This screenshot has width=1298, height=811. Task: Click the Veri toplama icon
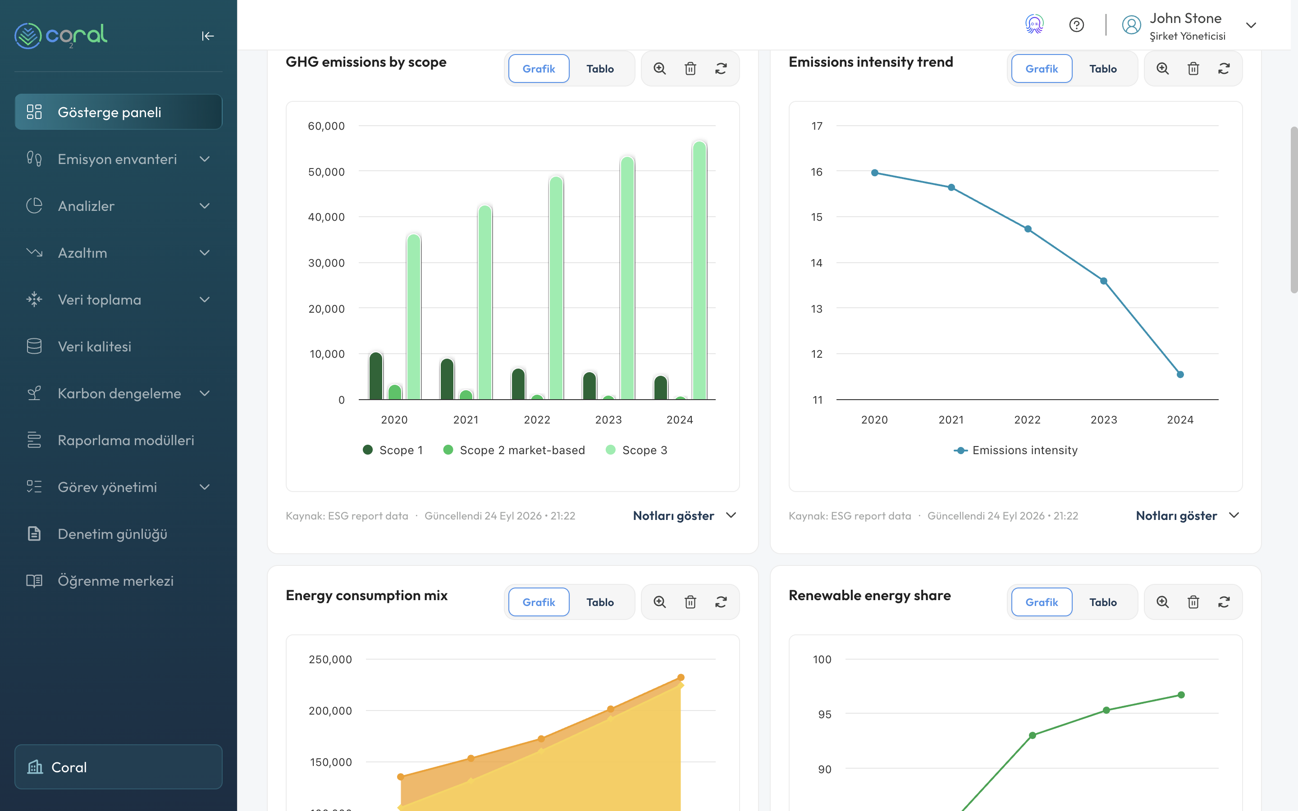(x=34, y=299)
